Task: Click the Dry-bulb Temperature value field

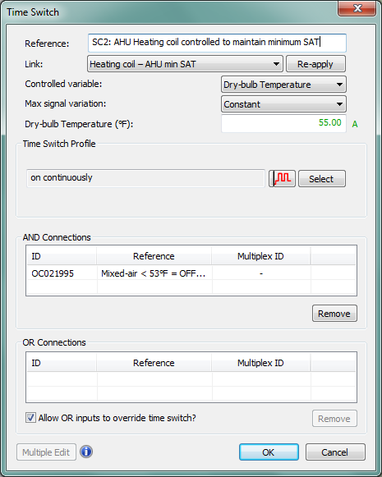Action: [283, 123]
